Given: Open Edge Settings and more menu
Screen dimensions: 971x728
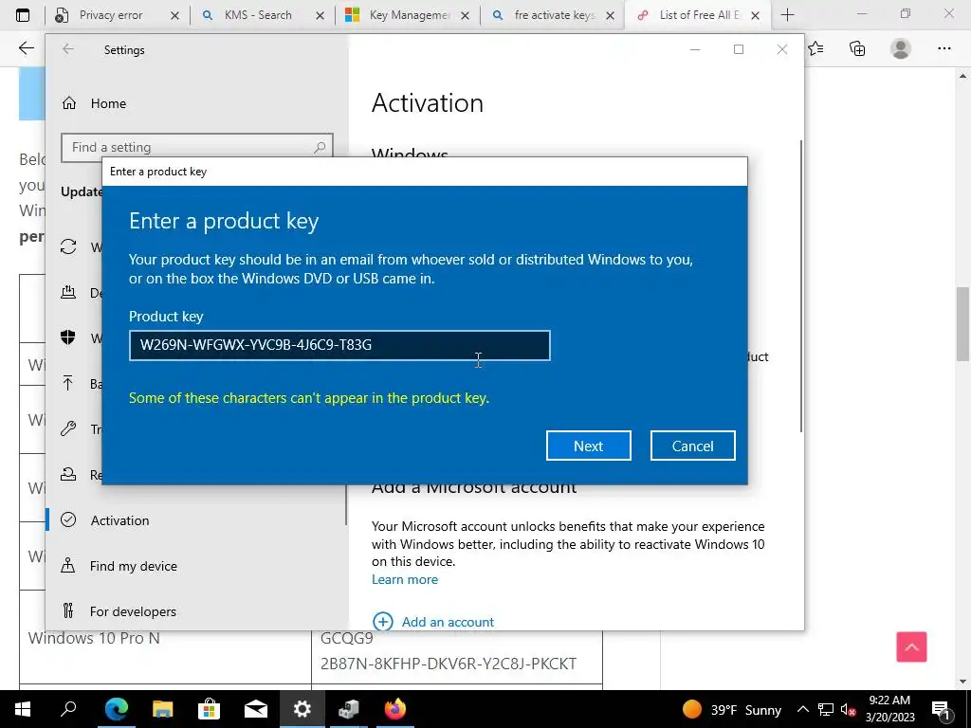Looking at the screenshot, I should [x=944, y=48].
